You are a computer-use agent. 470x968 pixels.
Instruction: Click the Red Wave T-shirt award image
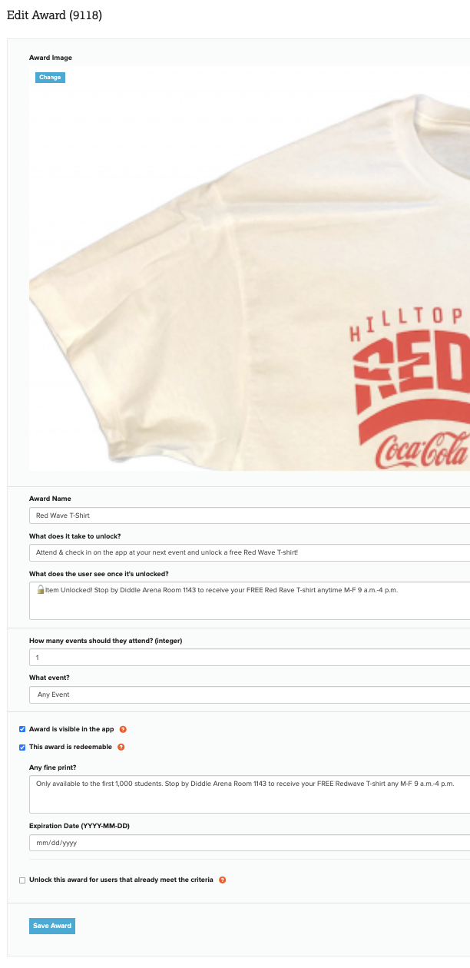tap(250, 269)
